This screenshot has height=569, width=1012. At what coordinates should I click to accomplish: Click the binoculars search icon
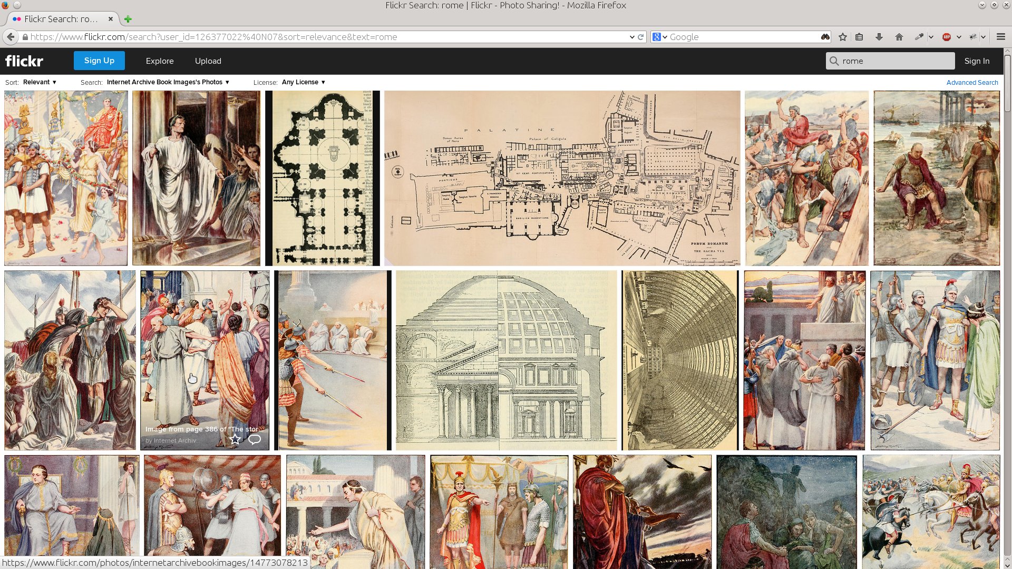point(825,37)
